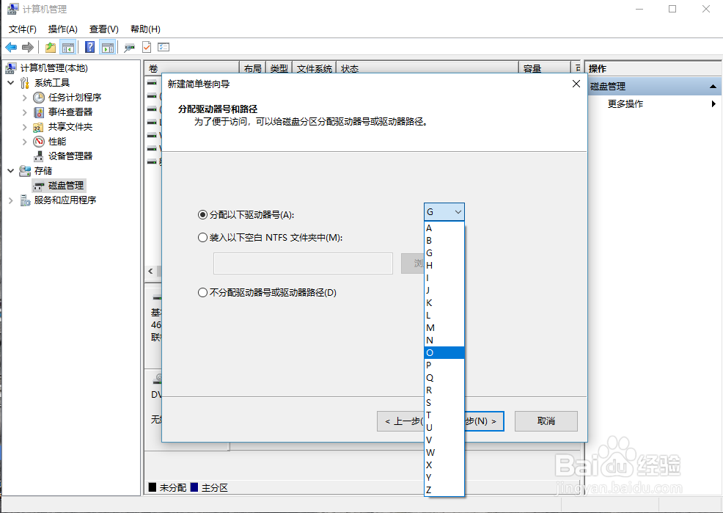Open the 操作(A) menu
Screen dimensions: 723x513
point(62,29)
